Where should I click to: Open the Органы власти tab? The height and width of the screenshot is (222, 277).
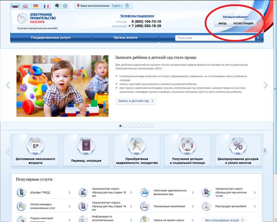click(125, 37)
